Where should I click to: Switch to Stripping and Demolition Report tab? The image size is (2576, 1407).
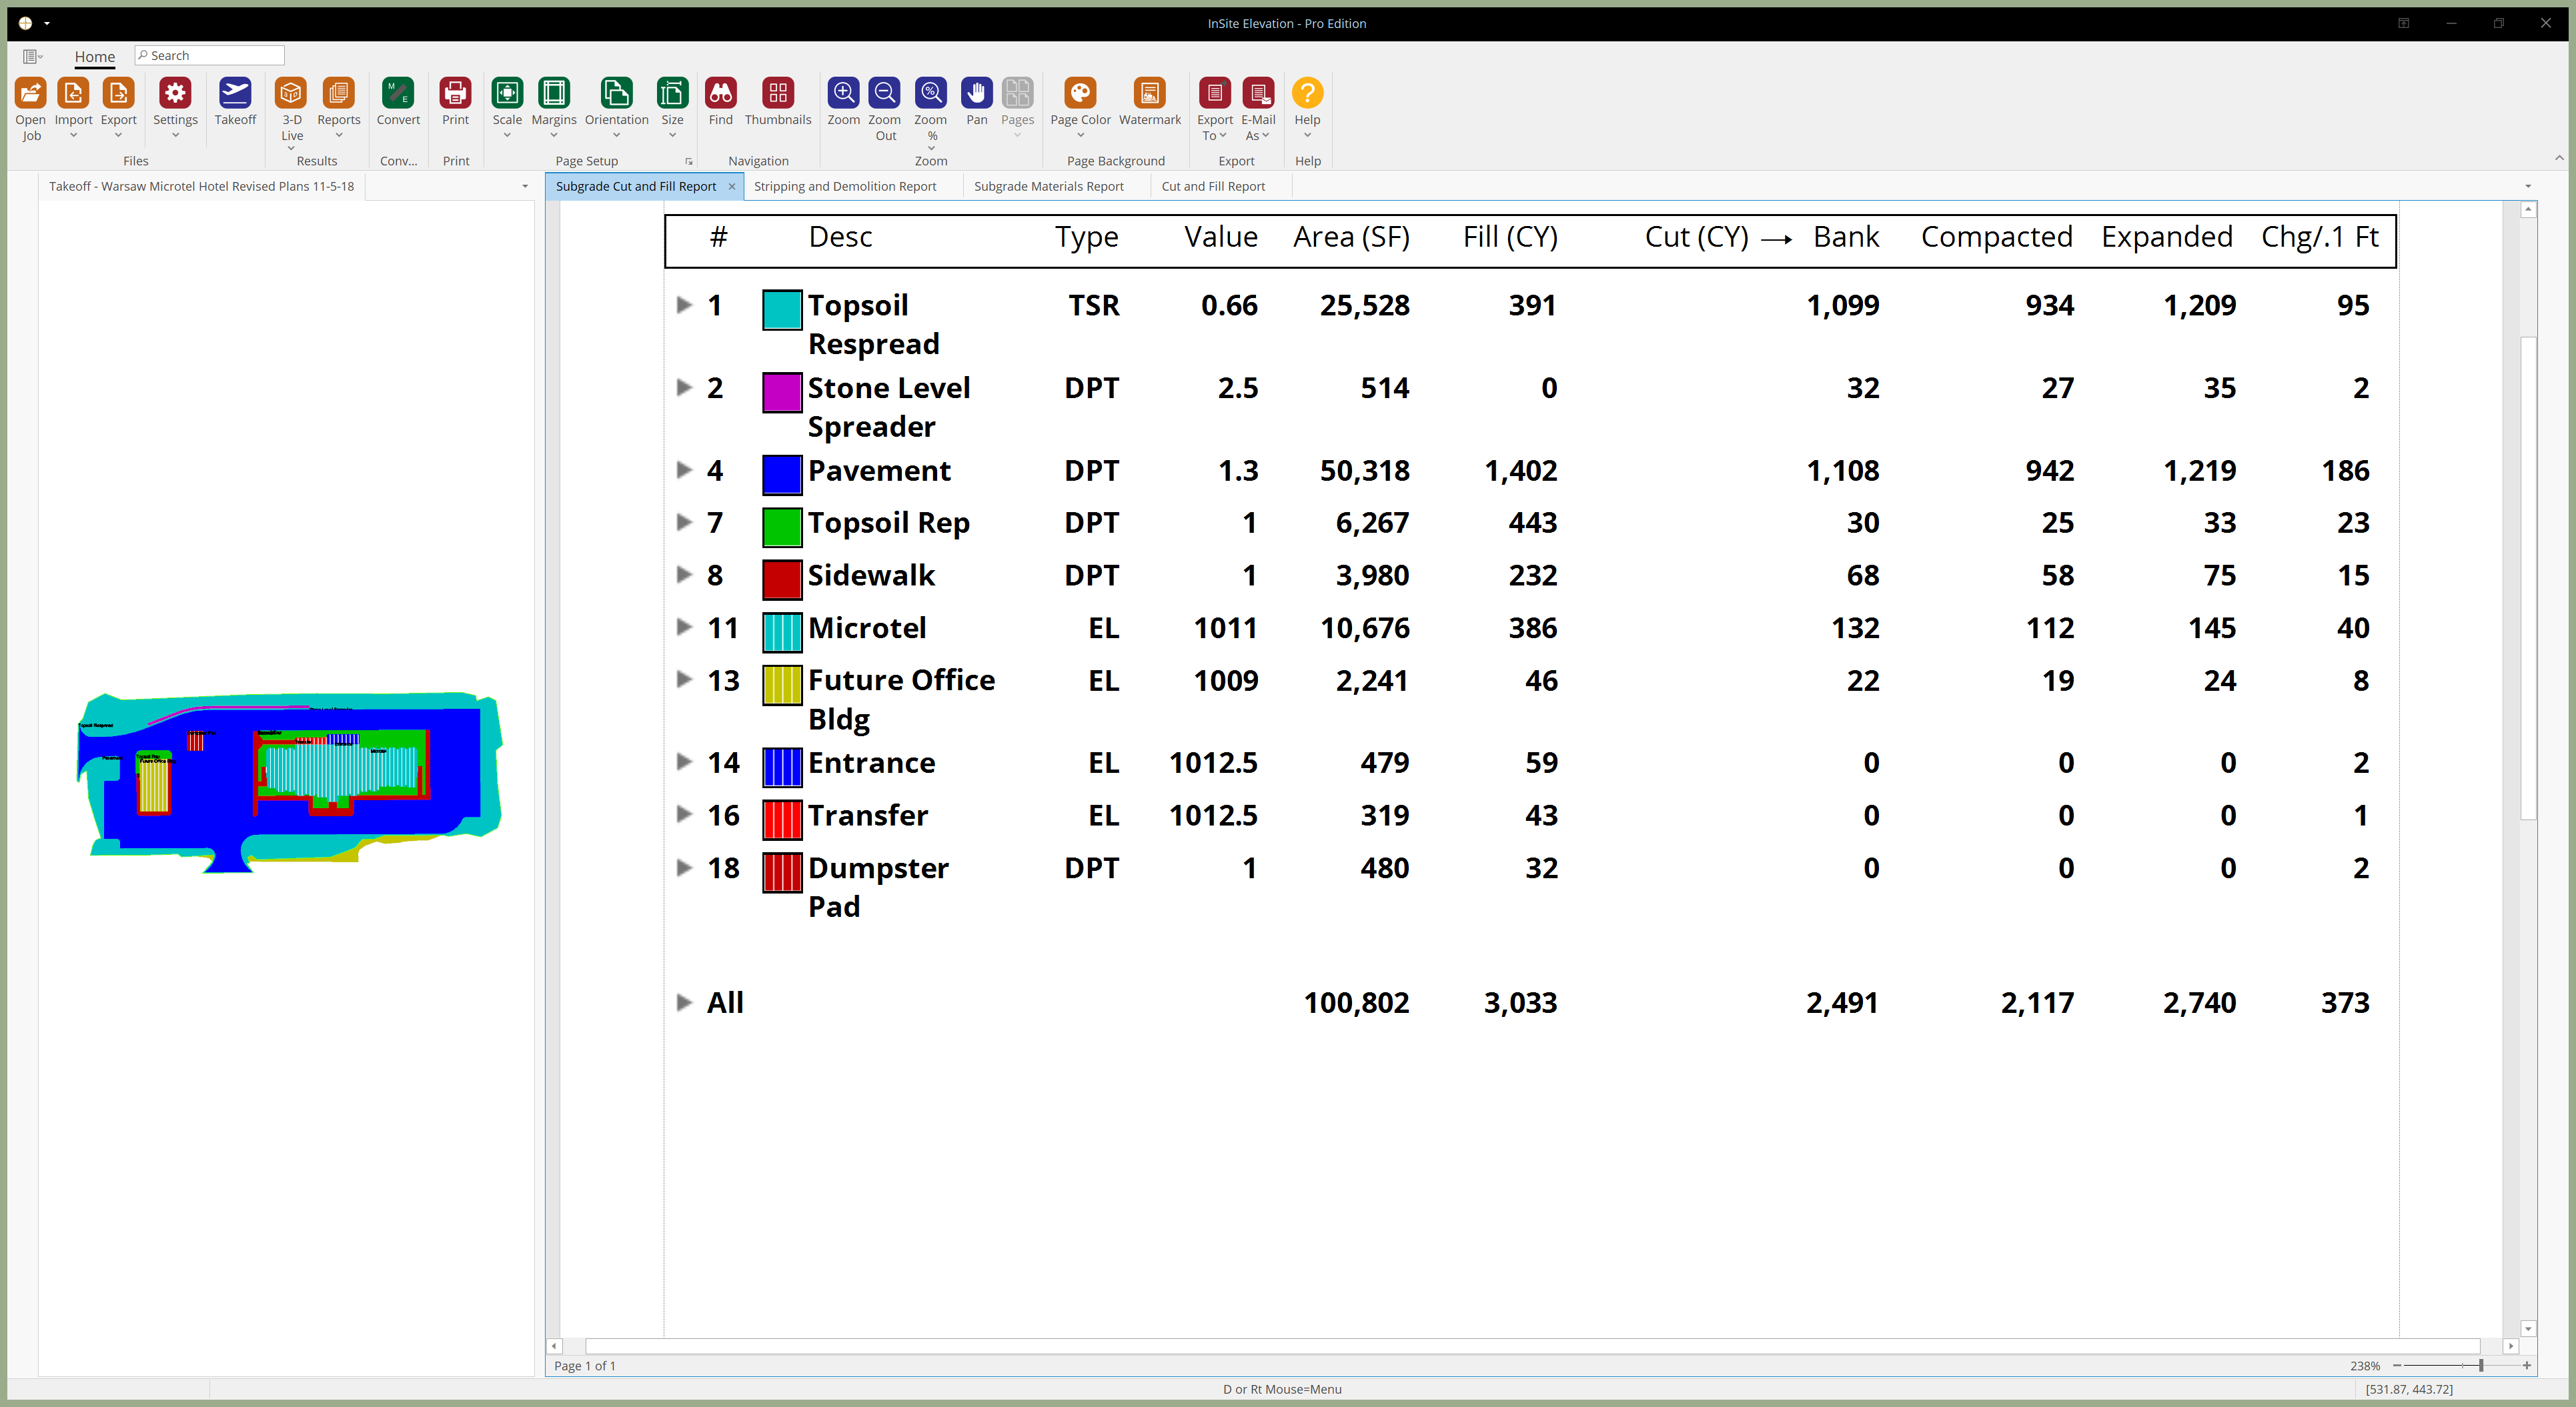[844, 186]
